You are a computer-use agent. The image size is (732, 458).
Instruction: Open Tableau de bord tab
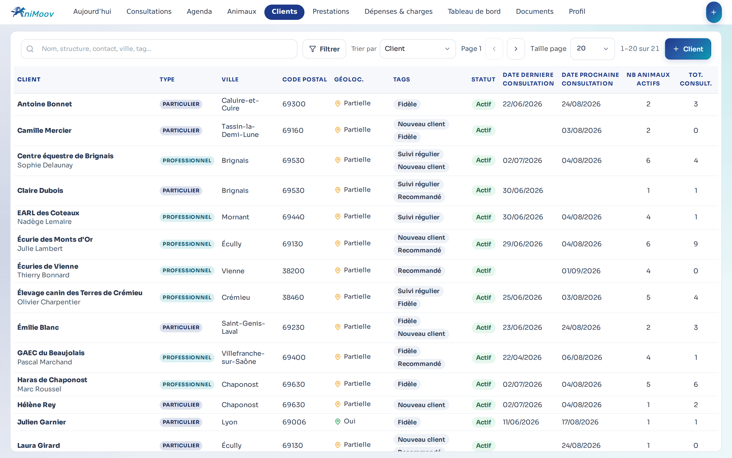(474, 11)
